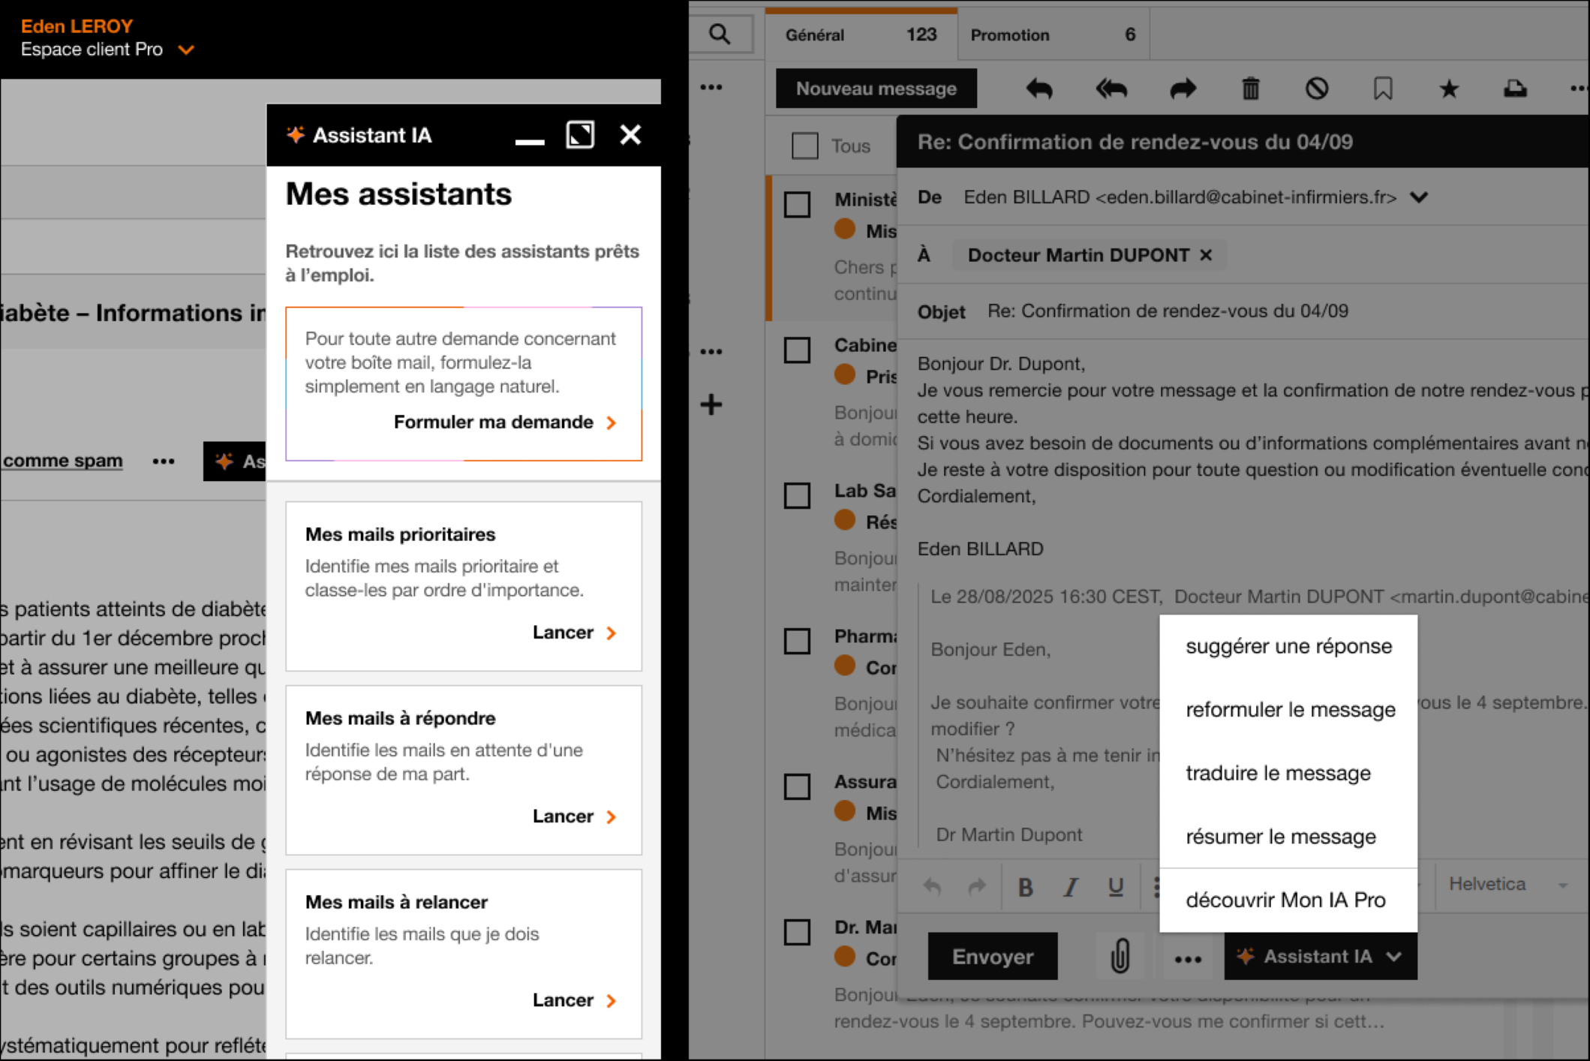Click the Nouveau message button
The width and height of the screenshot is (1590, 1061).
[876, 89]
